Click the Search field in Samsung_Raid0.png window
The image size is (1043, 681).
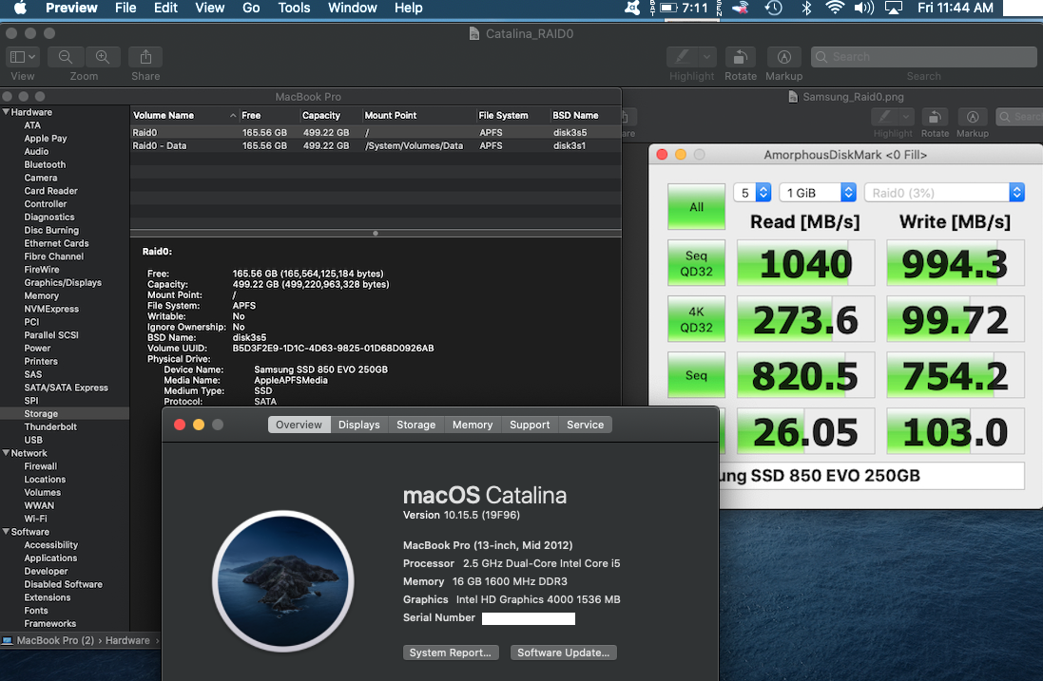click(1020, 117)
